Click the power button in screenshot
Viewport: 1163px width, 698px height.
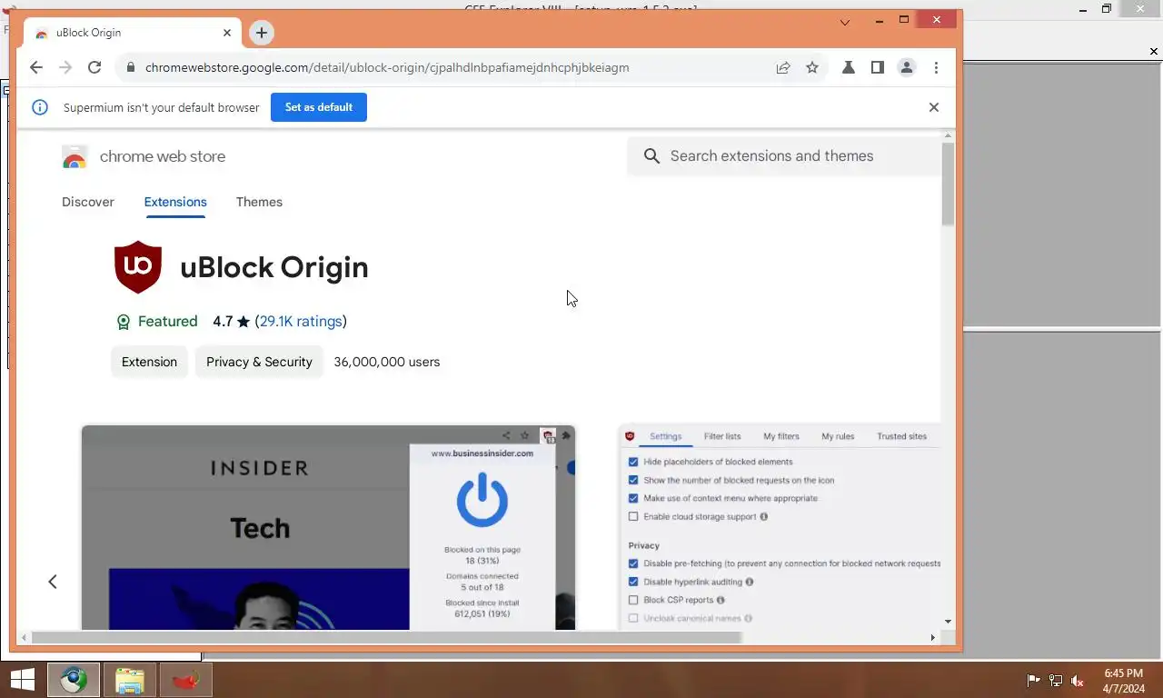point(482,499)
